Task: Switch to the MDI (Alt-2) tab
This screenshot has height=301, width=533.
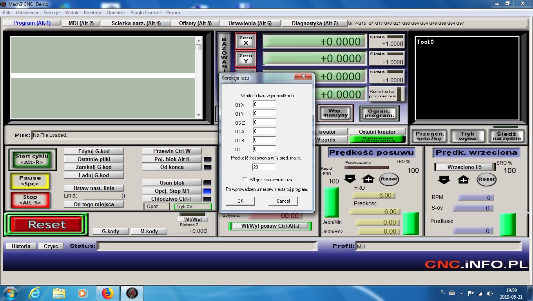Action: (x=81, y=23)
